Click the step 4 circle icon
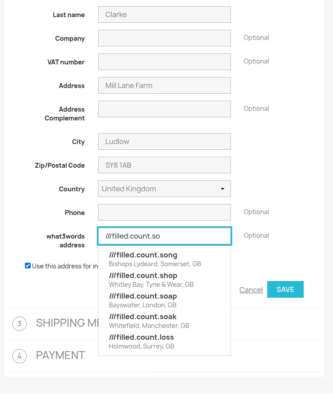Image resolution: width=333 pixels, height=394 pixels. click(x=19, y=356)
